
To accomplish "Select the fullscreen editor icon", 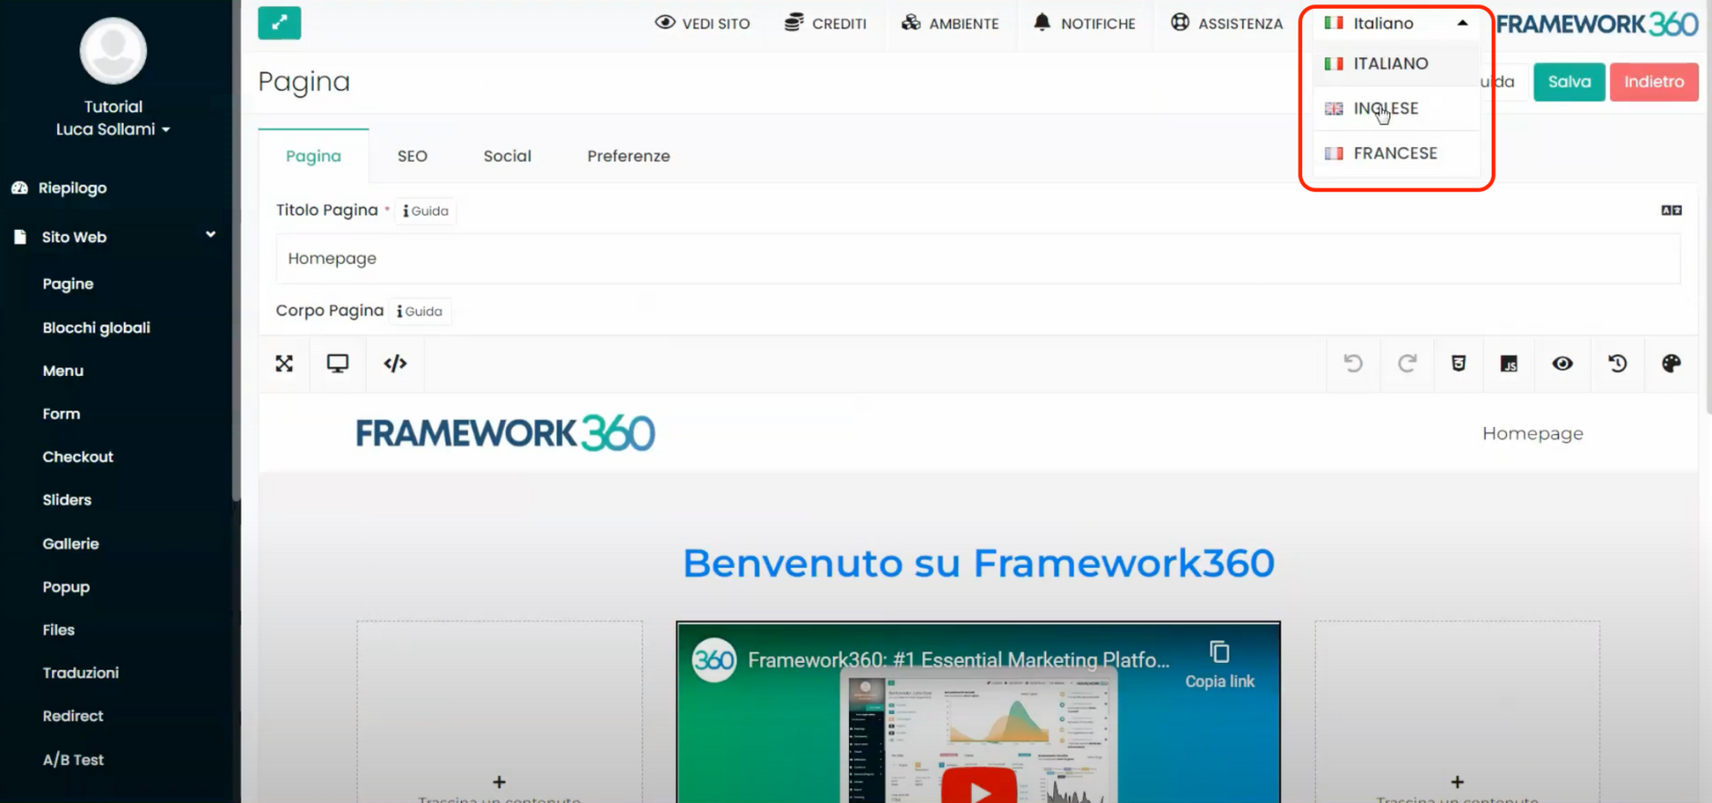I will point(284,364).
